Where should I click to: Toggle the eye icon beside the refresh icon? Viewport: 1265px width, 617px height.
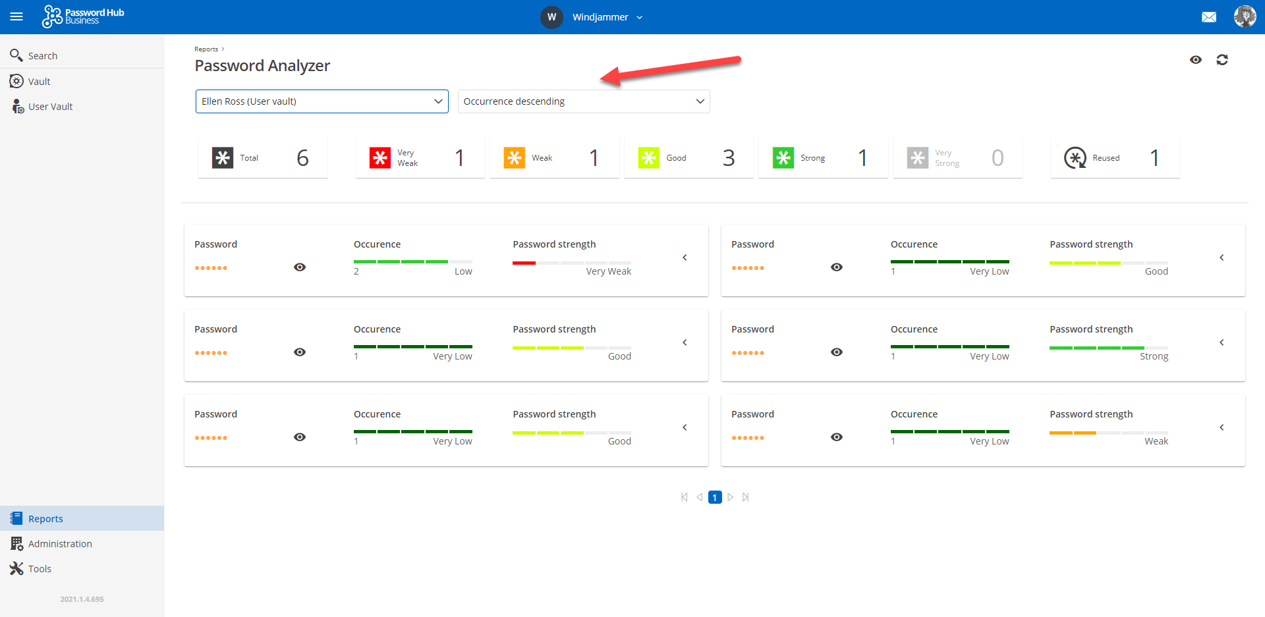[x=1196, y=60]
